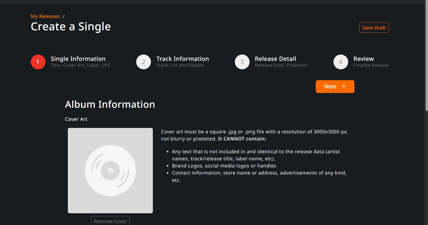Click the step 2 circle icon

[144, 62]
